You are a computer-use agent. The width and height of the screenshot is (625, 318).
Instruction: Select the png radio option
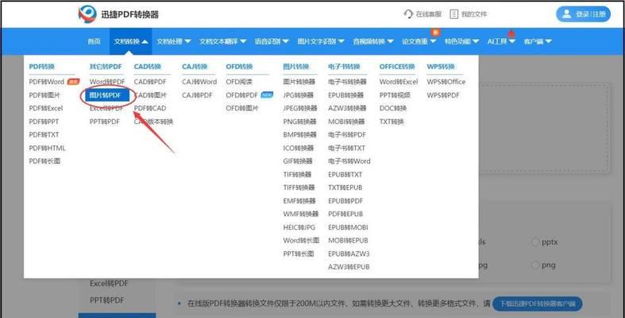(535, 266)
